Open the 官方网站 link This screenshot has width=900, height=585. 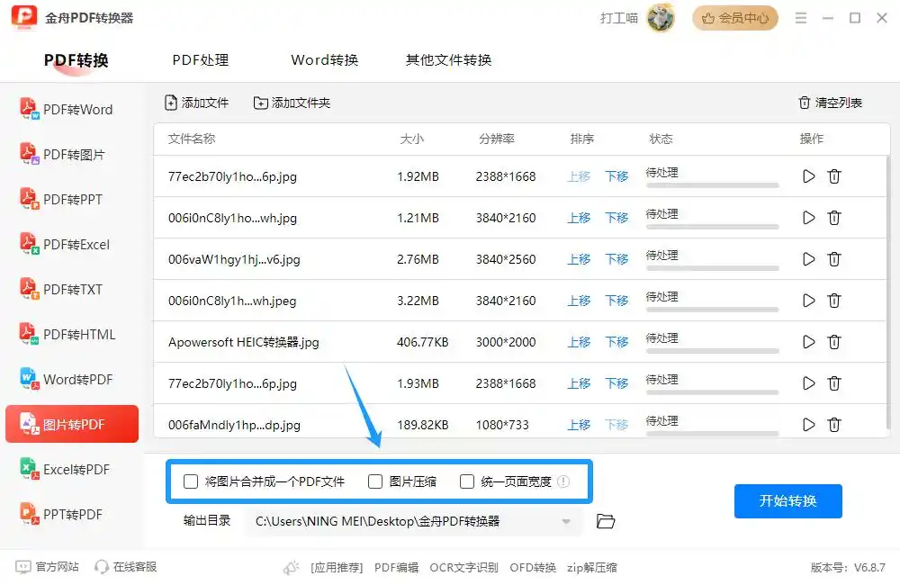pos(47,567)
